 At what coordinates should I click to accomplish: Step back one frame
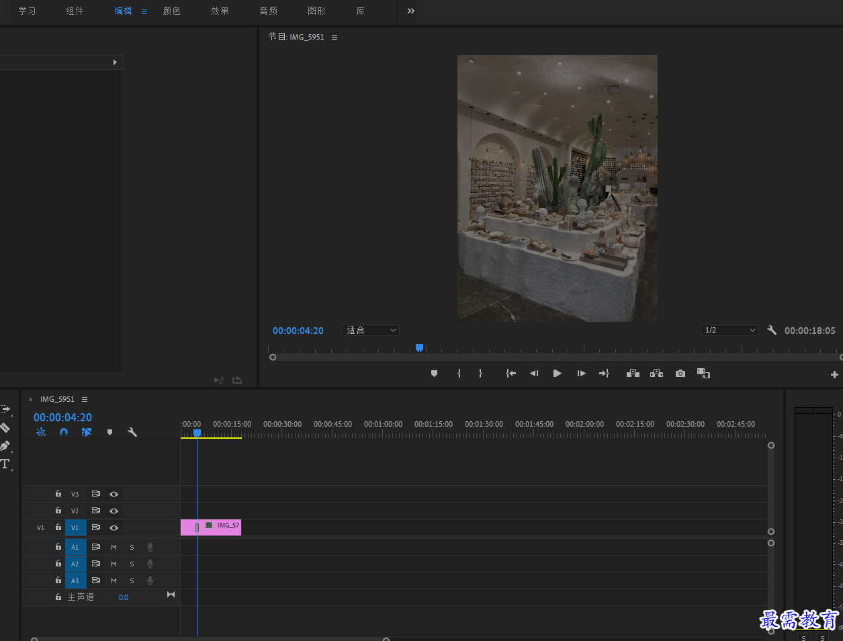[x=534, y=374]
